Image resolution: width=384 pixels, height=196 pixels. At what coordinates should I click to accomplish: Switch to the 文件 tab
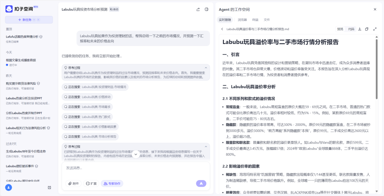click(267, 20)
